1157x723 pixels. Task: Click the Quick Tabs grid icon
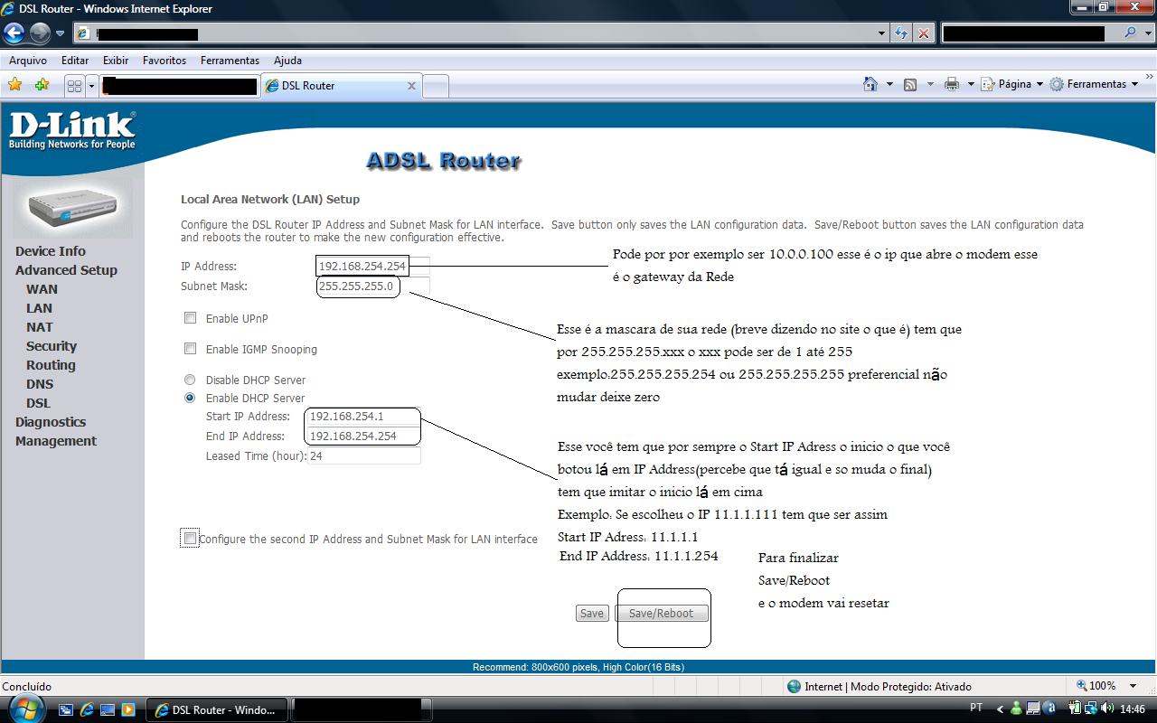(74, 86)
